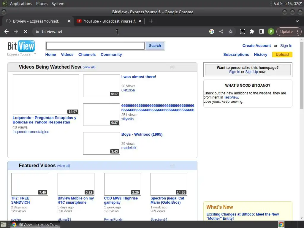304x228 pixels.
Task: Close the BitView tab
Action: pyautogui.click(x=69, y=21)
